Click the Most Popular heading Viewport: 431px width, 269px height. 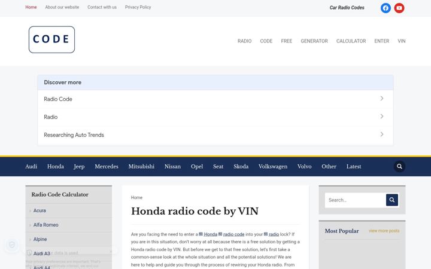[342, 231]
